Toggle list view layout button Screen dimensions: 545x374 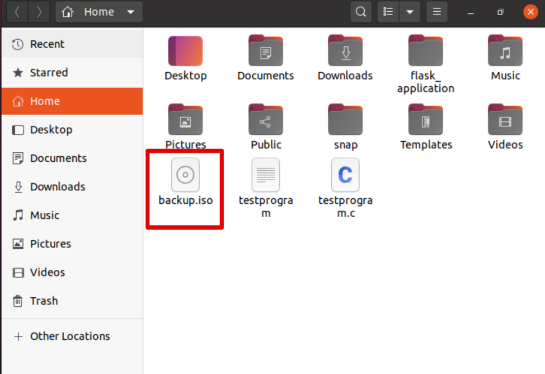click(x=388, y=12)
